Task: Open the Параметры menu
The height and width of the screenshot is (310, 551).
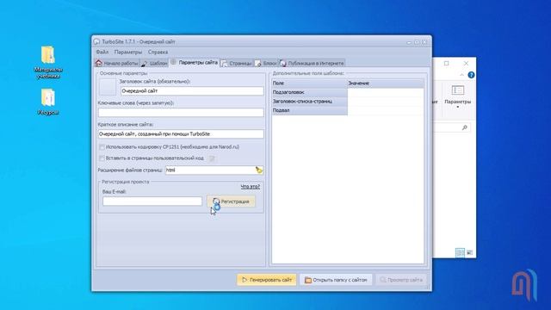Action: (128, 52)
